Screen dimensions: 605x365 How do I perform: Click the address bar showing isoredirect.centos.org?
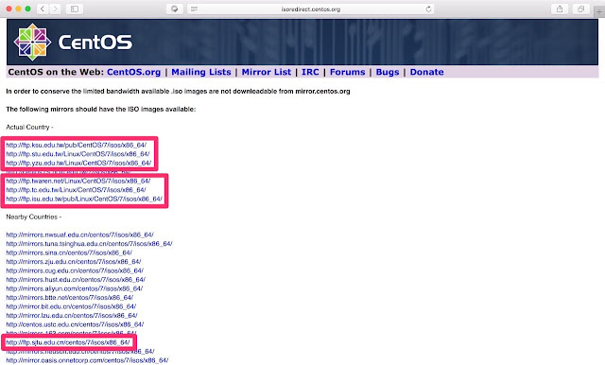311,9
